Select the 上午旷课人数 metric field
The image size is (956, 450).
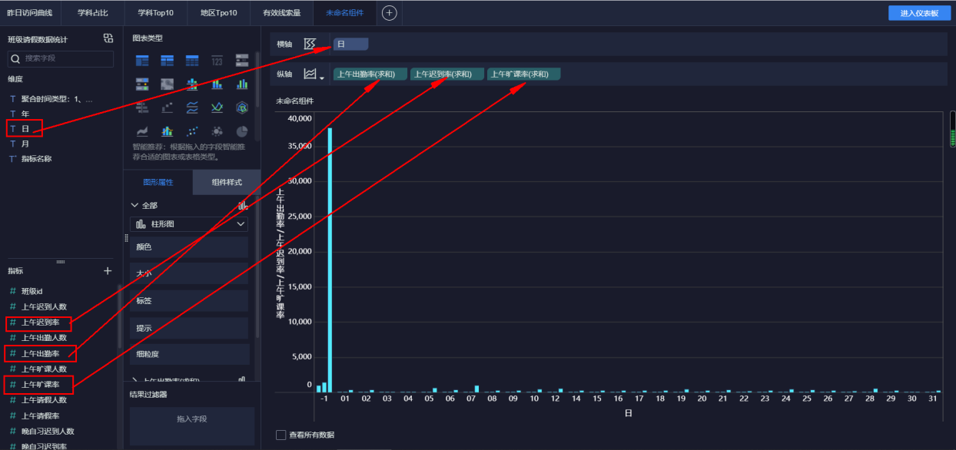(x=44, y=369)
